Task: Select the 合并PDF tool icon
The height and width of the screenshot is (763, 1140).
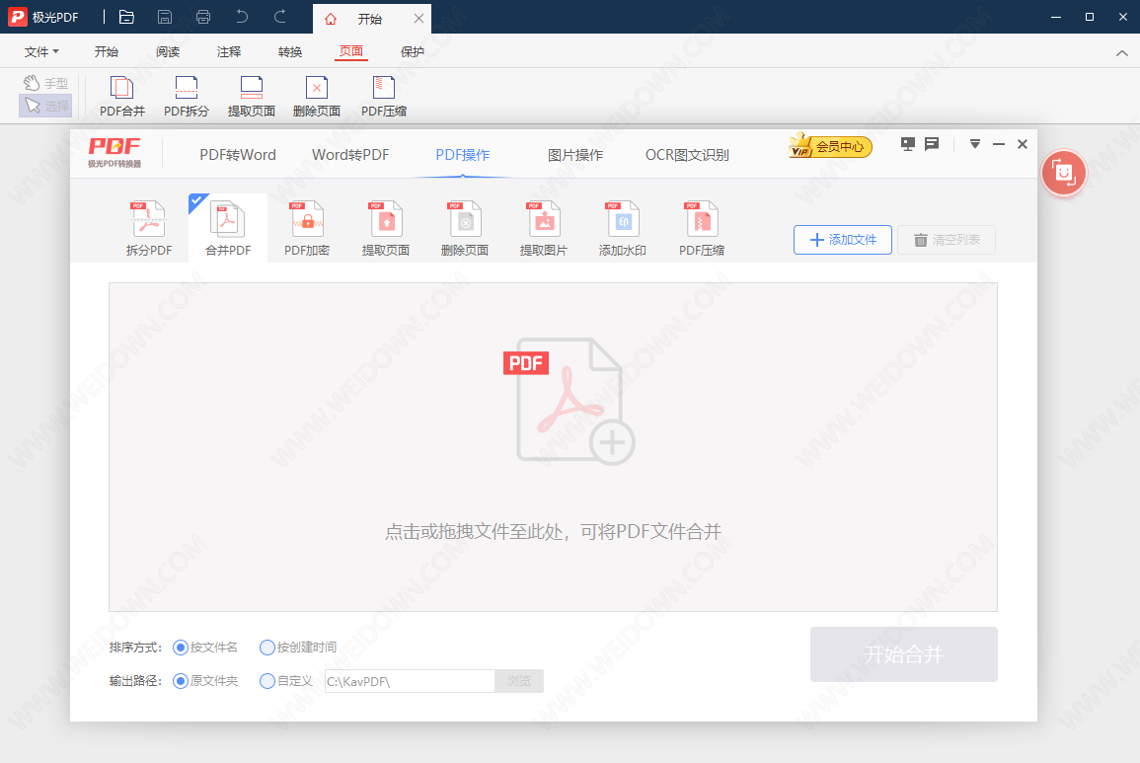Action: click(x=228, y=228)
